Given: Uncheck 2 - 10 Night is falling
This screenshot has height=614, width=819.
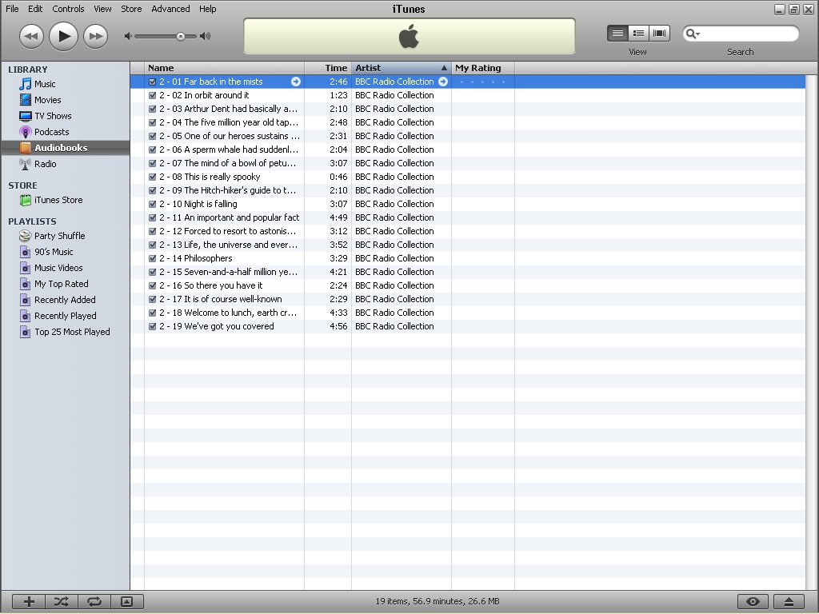Looking at the screenshot, I should (153, 204).
